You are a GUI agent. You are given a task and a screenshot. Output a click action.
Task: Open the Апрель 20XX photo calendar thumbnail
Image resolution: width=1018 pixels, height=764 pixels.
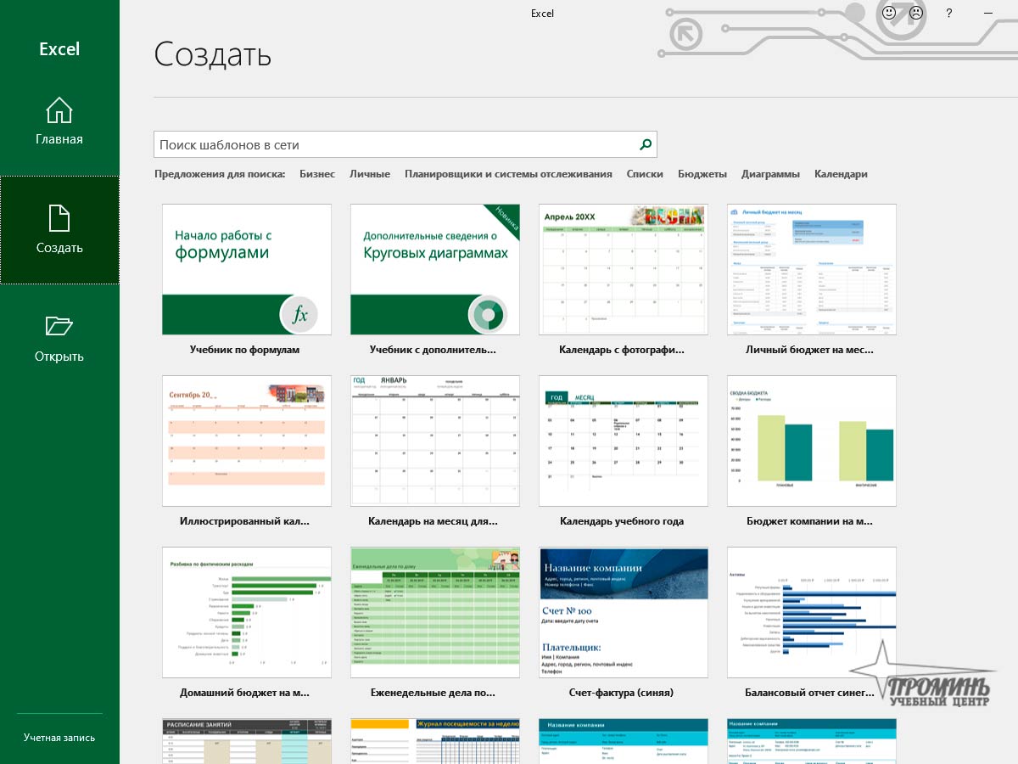[624, 269]
